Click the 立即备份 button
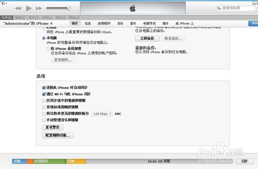Screen dimensions: 258x169 tap(147, 39)
